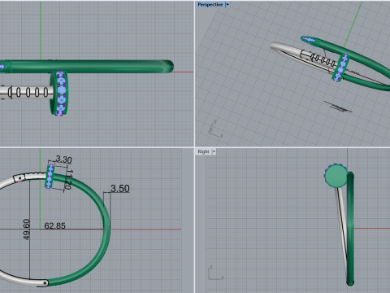Select the 11.20 dimension text

69,180
